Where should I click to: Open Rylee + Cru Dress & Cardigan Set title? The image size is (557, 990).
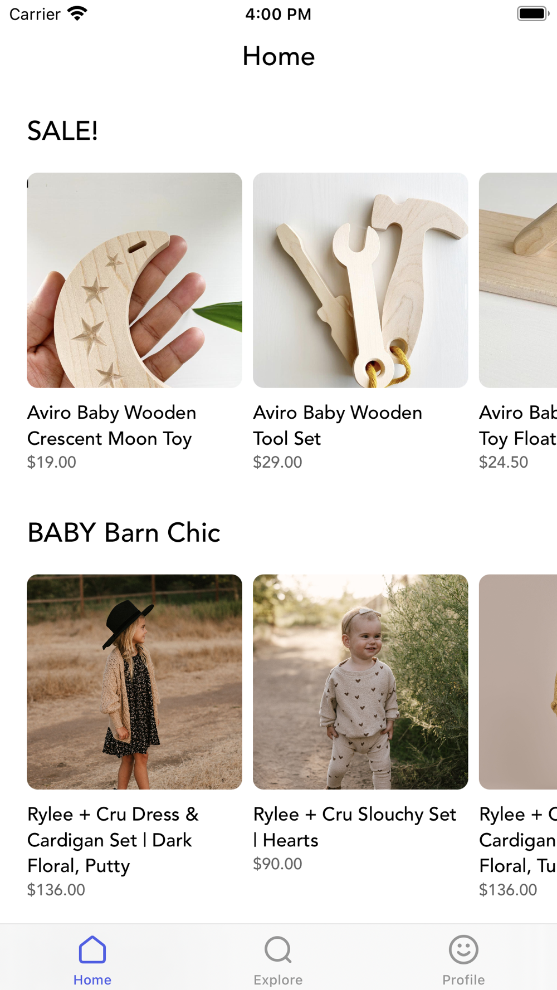(x=113, y=840)
